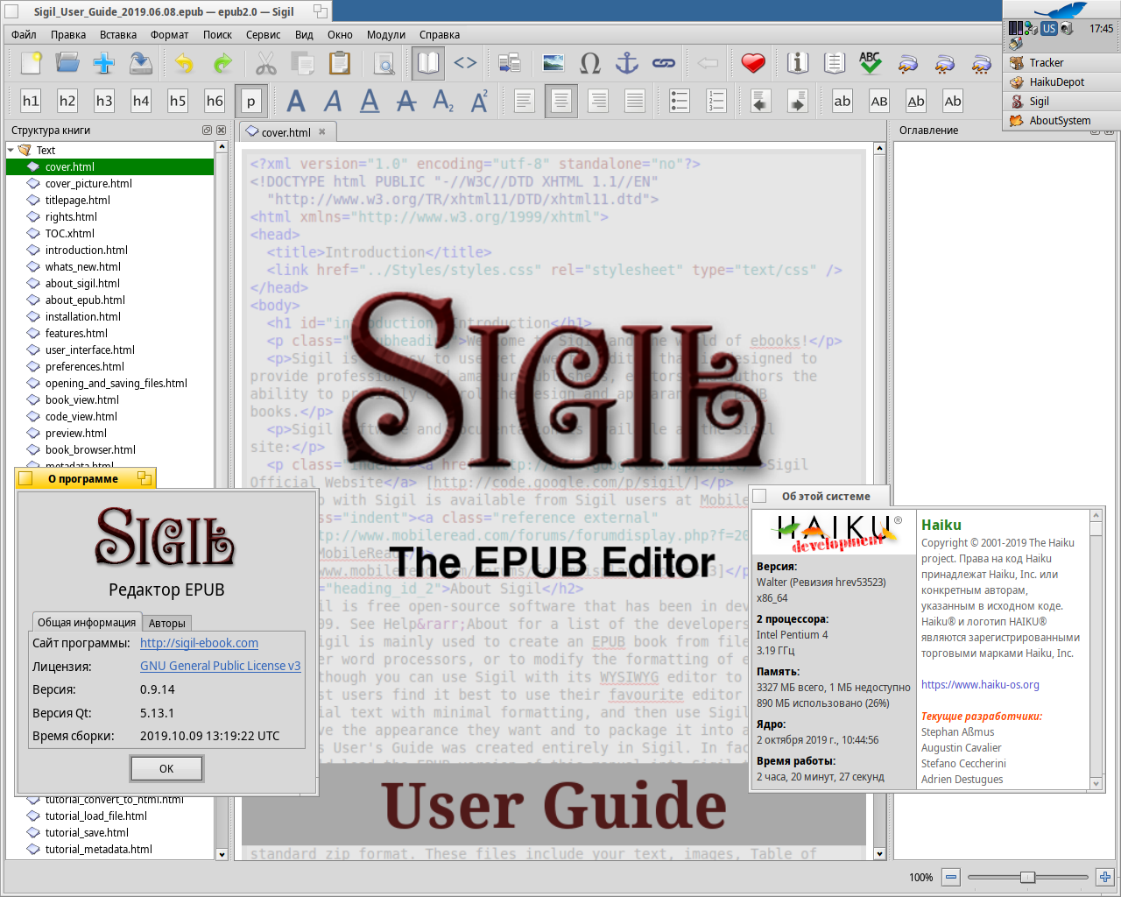Increase indent with right arrow icon
The height and width of the screenshot is (897, 1121).
(x=797, y=101)
